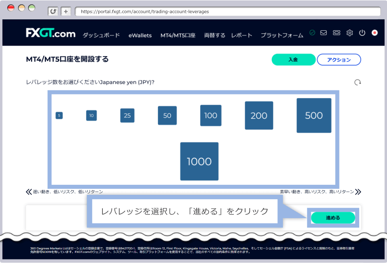Viewport: 387px width, 263px height.
Task: Click the right double-chevron for higher risk
Action: point(358,192)
